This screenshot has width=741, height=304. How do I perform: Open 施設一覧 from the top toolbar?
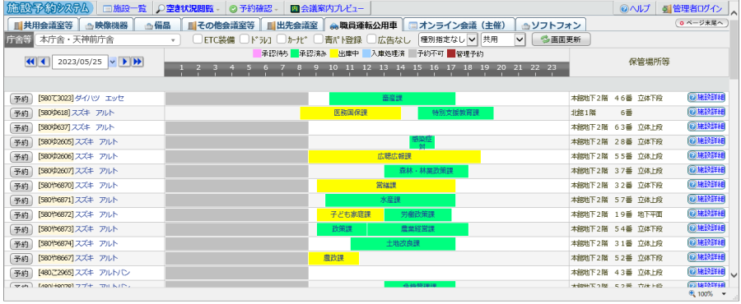coord(125,8)
